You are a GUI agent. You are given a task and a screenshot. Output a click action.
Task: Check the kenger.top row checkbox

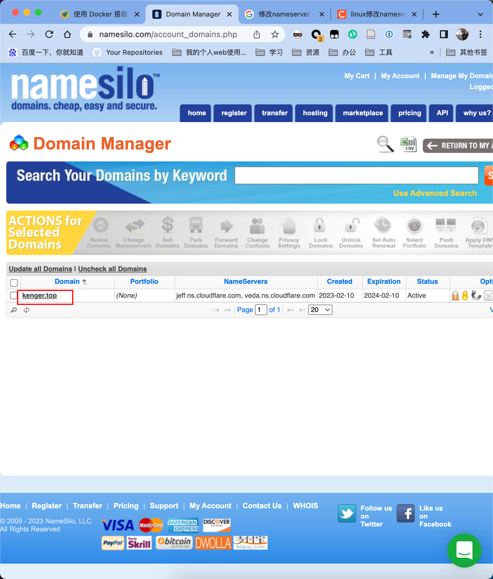click(13, 295)
